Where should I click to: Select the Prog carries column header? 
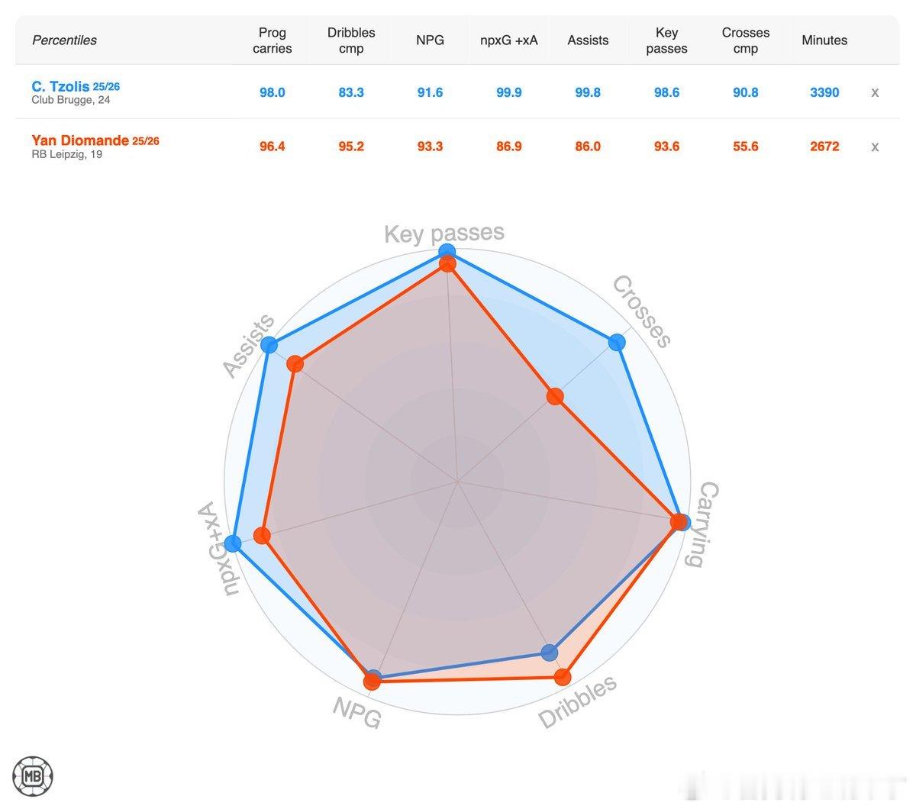coord(273,40)
